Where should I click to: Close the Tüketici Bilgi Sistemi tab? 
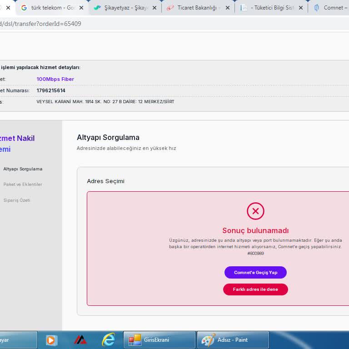[x=301, y=8]
